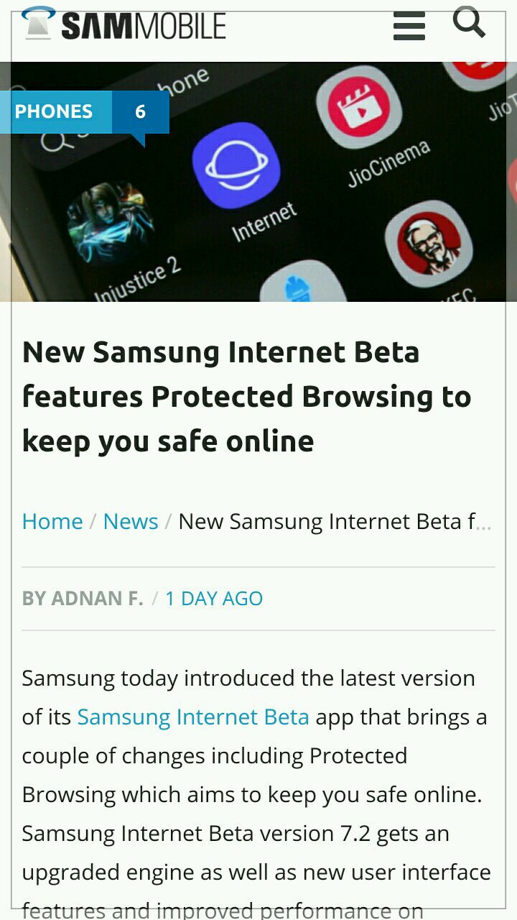Tap the Injustice 2 game icon
The height and width of the screenshot is (920, 517).
111,223
